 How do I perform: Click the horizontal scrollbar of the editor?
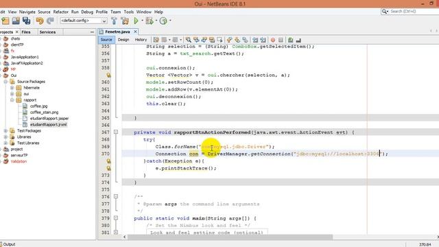click(x=230, y=237)
